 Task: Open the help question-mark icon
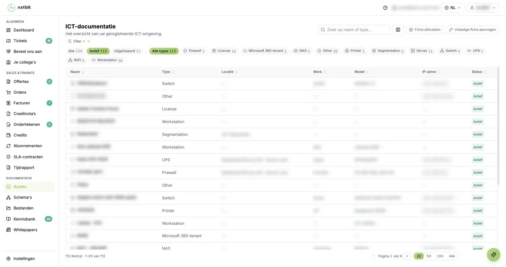[x=385, y=8]
